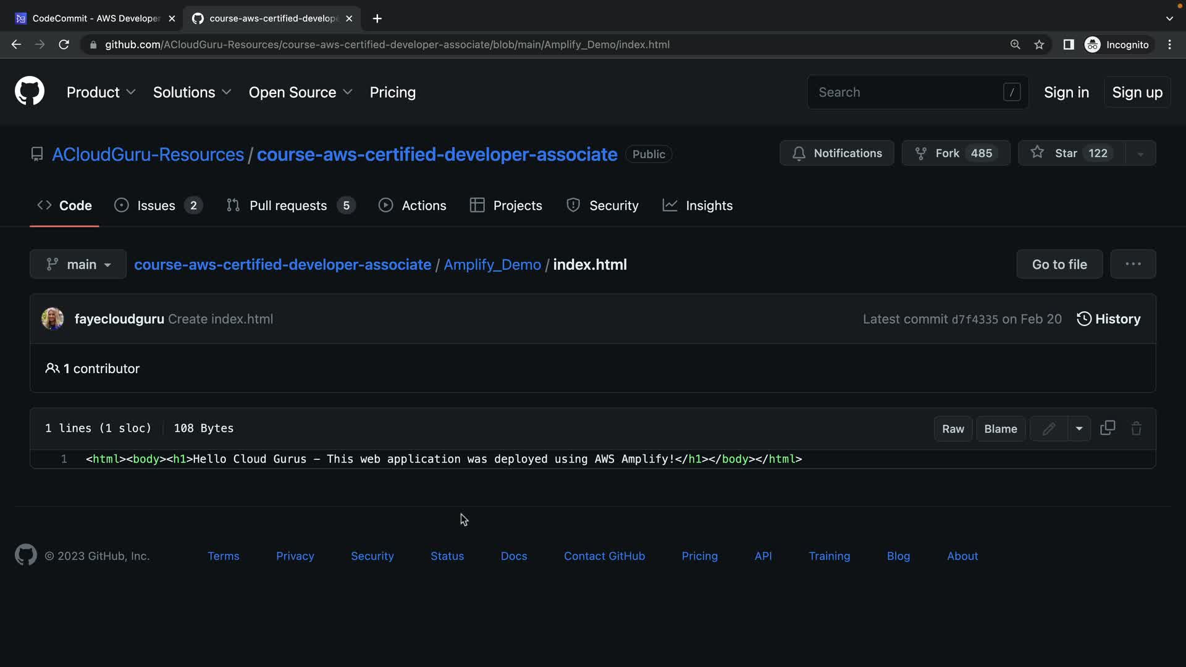
Task: Click the Go to file button
Action: click(1059, 264)
